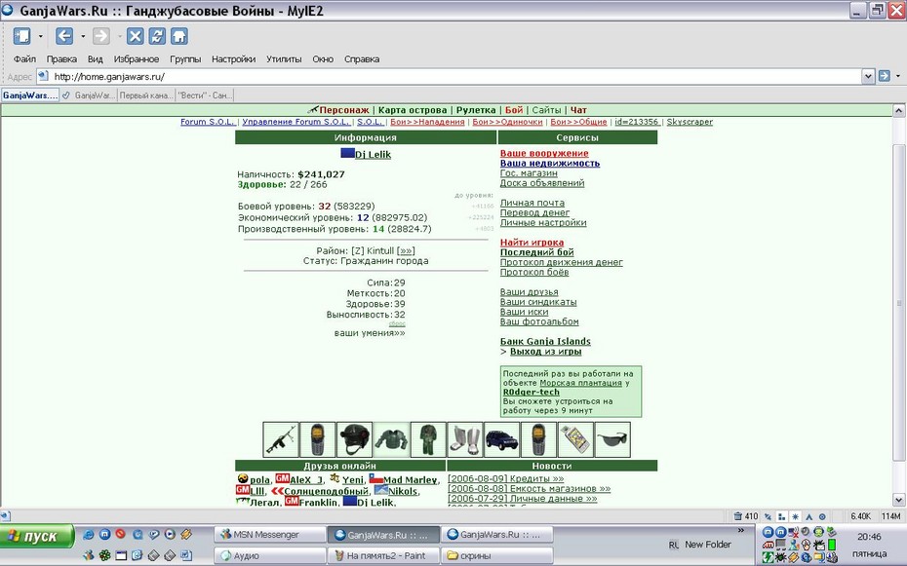Viewport: 907px width, 566px height.
Task: Open the armored jacket equipment slot
Action: [392, 439]
